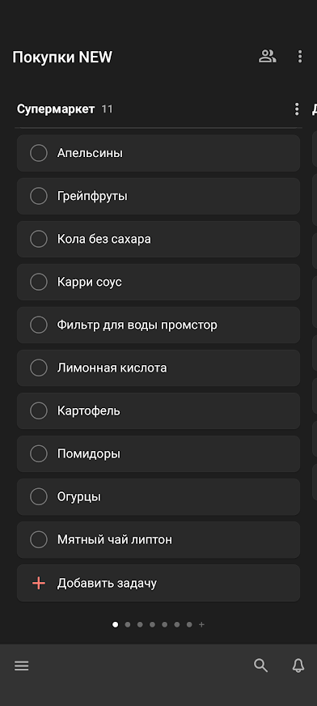This screenshot has height=706, width=317.
Task: Complete the Кола без сахара task
Action: pyautogui.click(x=39, y=239)
